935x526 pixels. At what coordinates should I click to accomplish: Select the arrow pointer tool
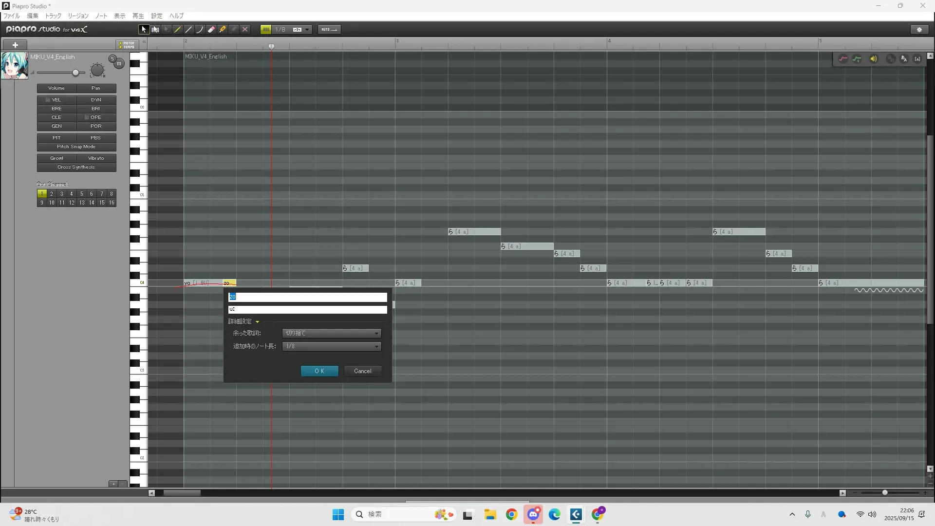(x=143, y=30)
